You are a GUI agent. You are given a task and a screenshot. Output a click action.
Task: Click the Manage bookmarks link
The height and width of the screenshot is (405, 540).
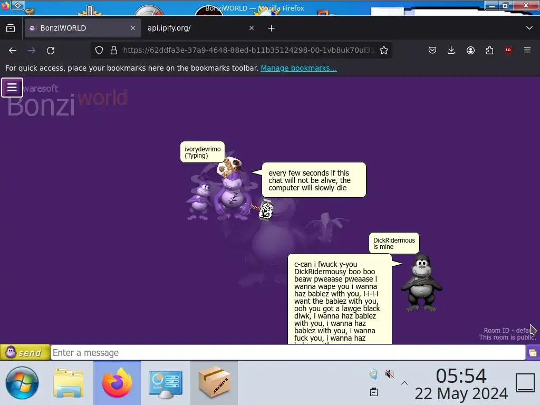coord(298,68)
